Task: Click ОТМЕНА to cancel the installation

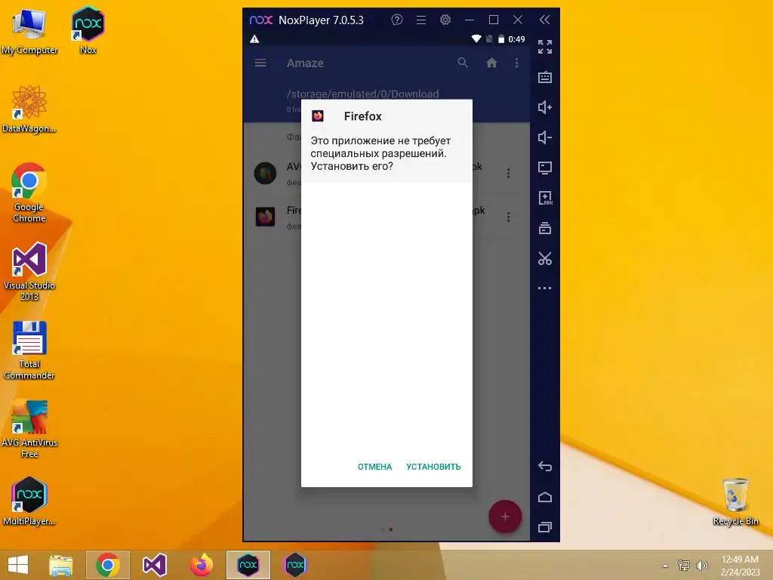Action: (374, 467)
